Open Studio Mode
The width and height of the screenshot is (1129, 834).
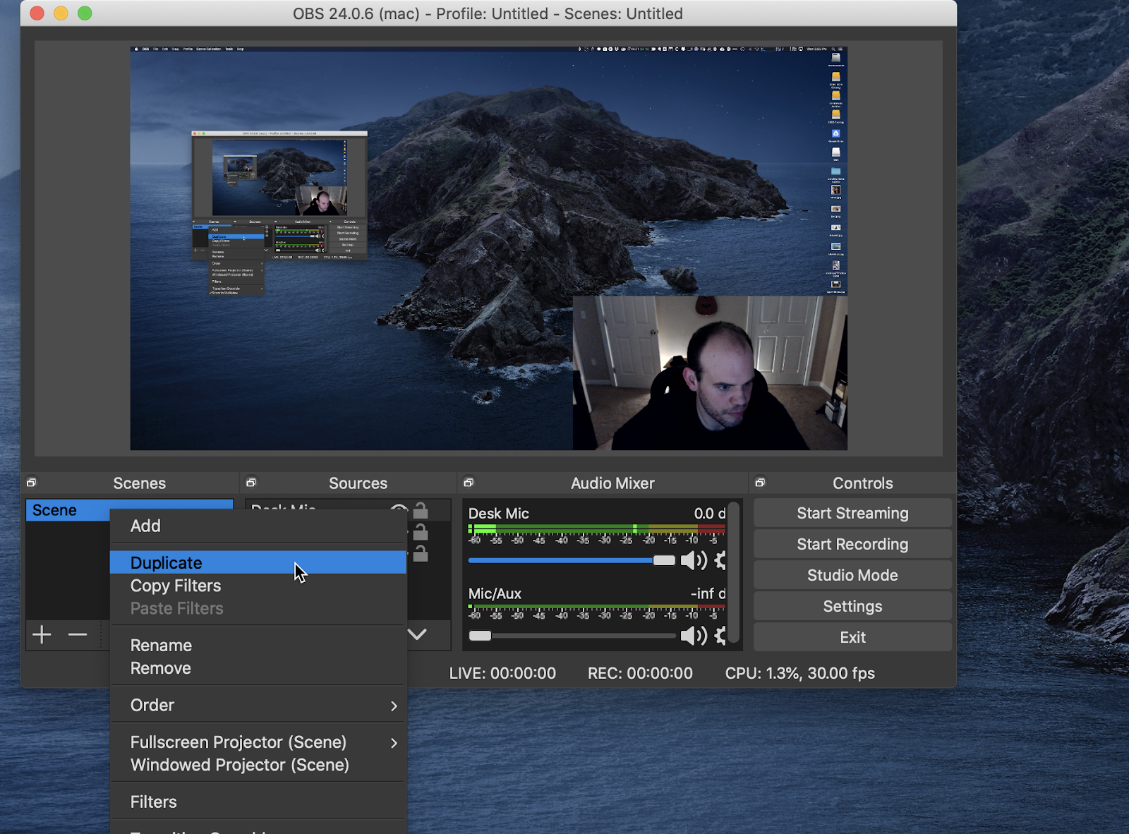tap(852, 576)
